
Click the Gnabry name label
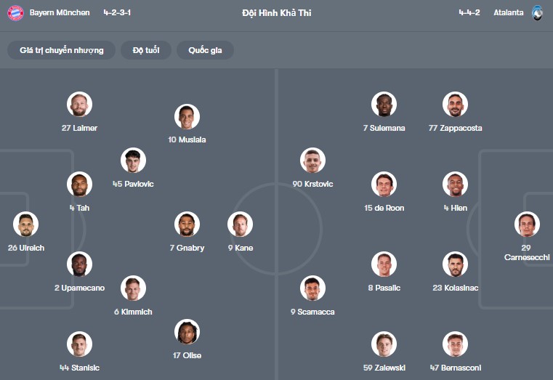[187, 248]
